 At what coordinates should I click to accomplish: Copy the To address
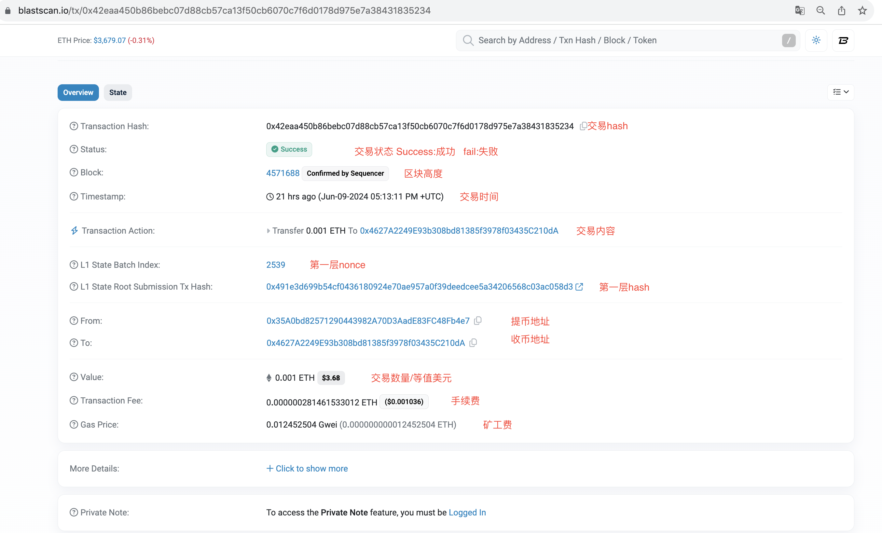(473, 343)
